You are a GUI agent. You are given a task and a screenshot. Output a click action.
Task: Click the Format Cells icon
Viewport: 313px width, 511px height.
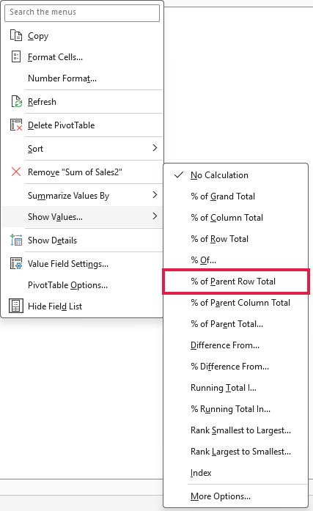point(16,56)
